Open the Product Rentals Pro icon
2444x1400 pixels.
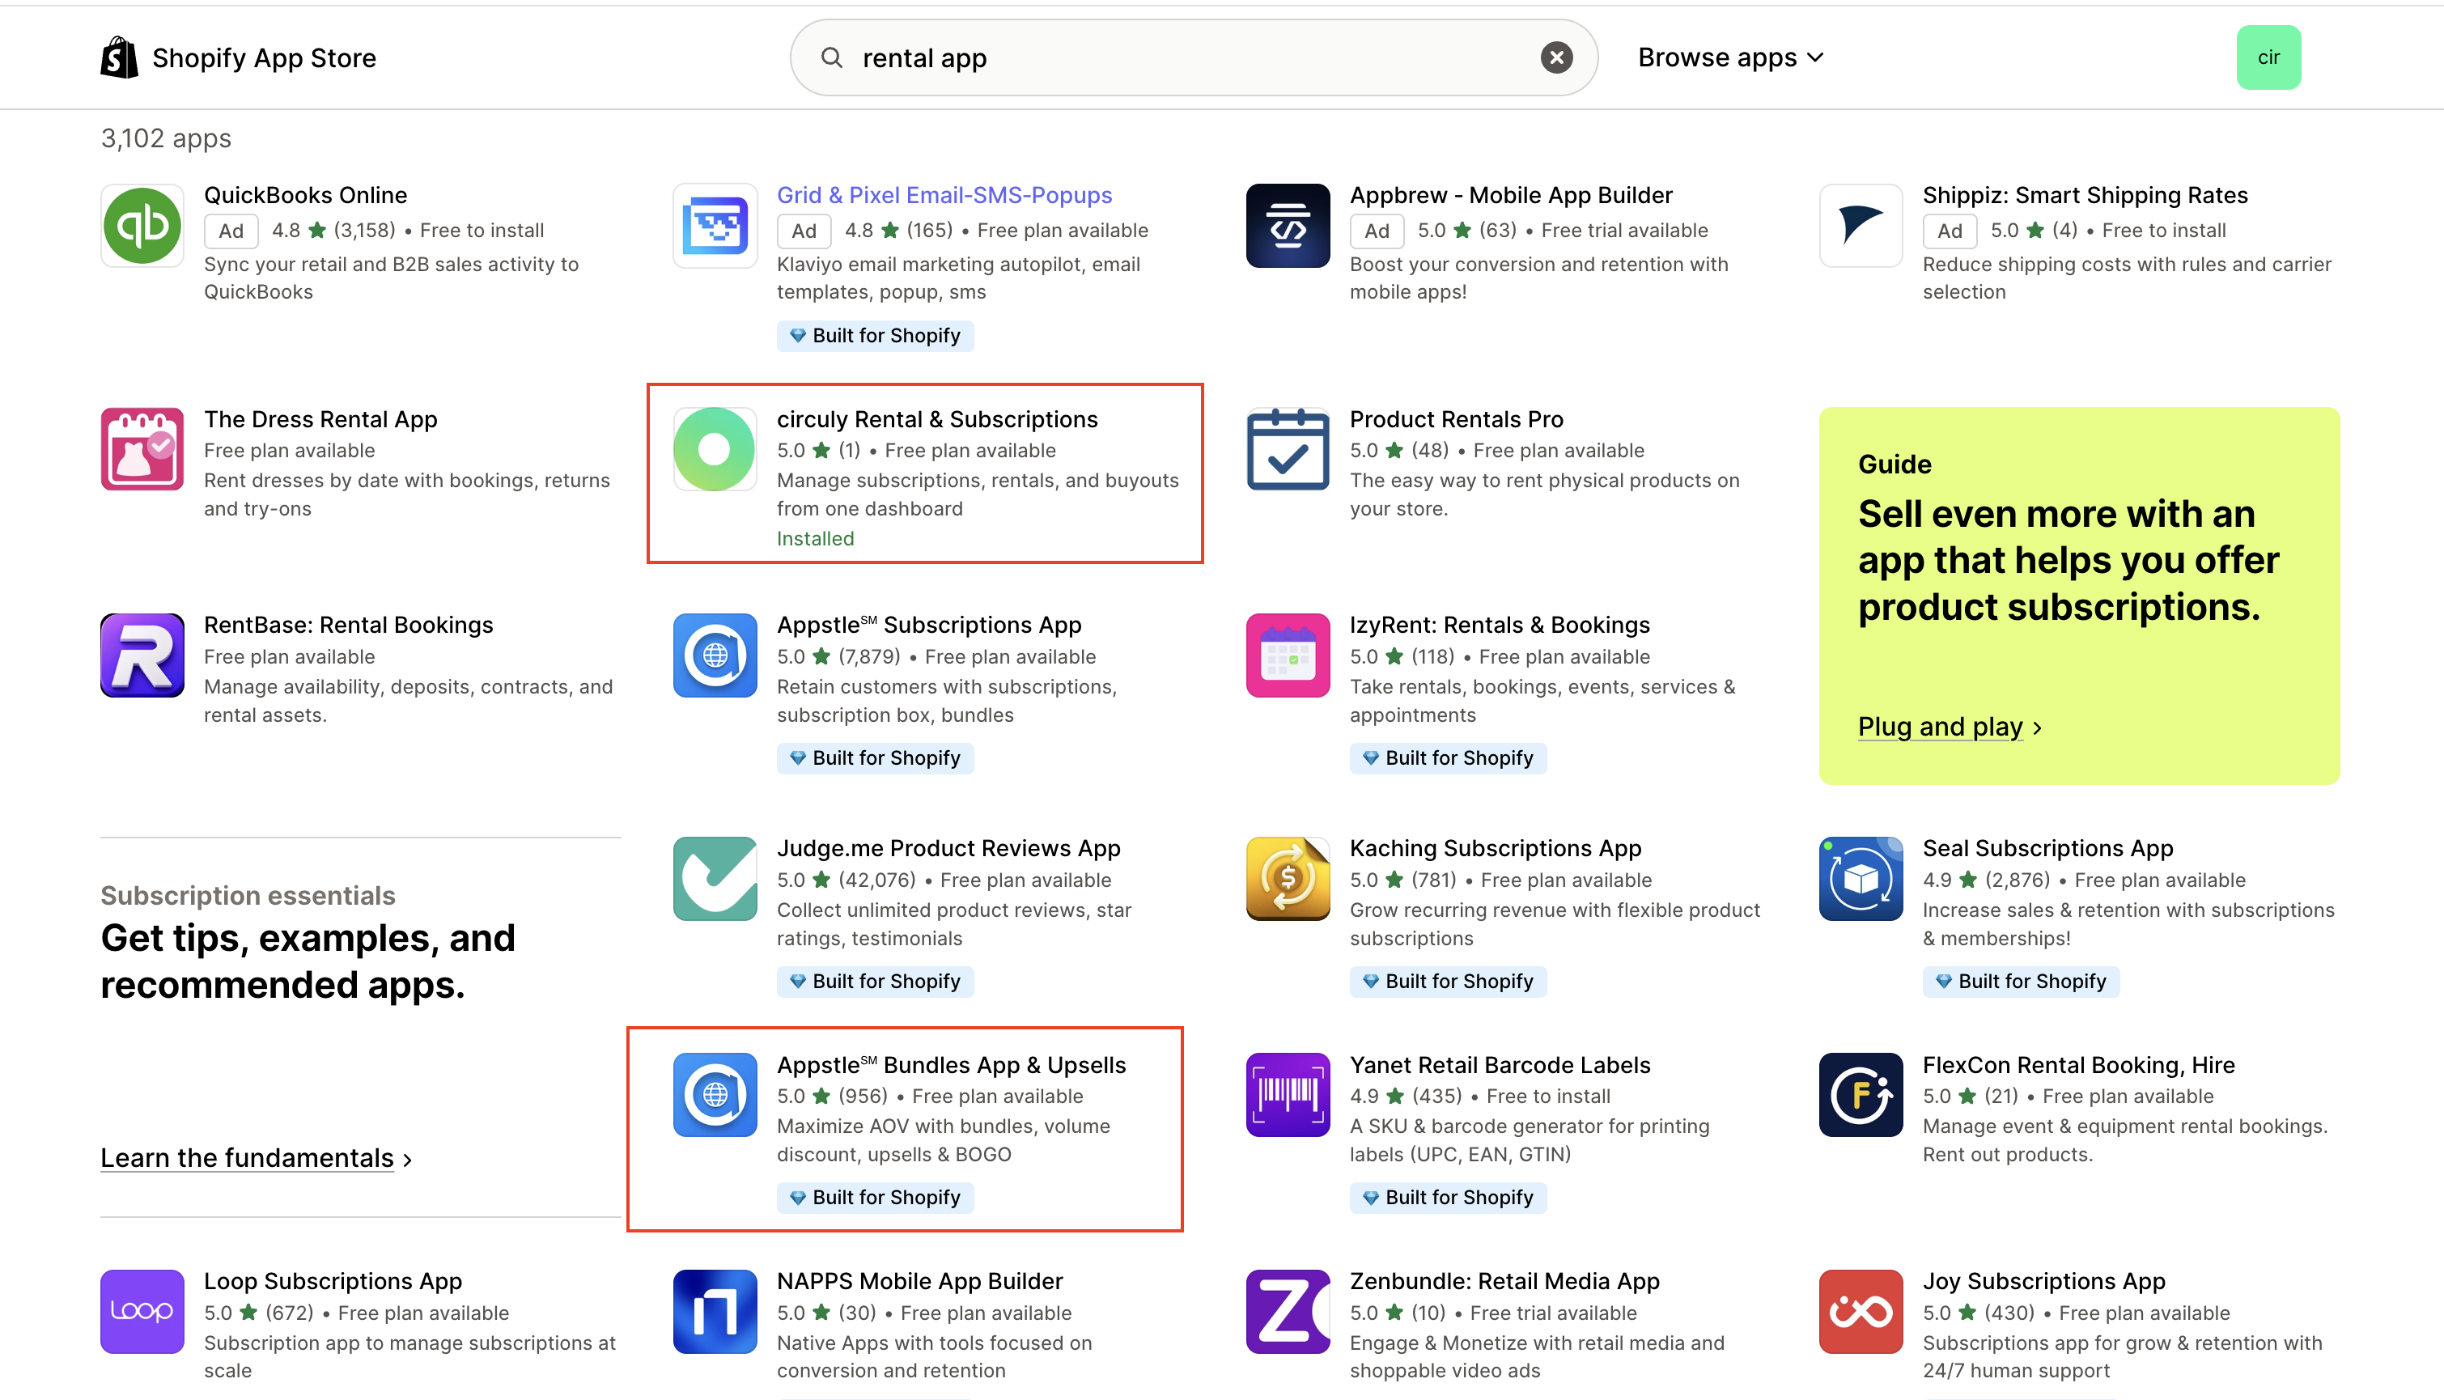[x=1288, y=449]
